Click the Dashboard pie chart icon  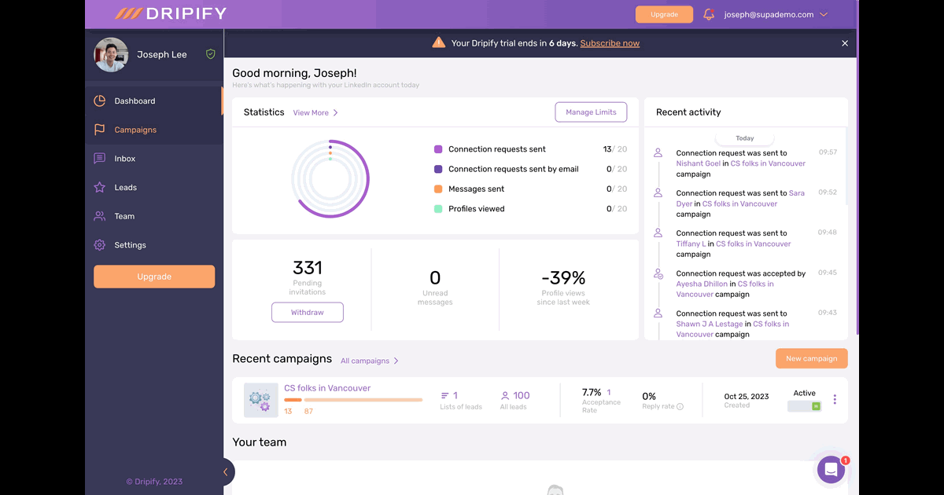coord(99,101)
